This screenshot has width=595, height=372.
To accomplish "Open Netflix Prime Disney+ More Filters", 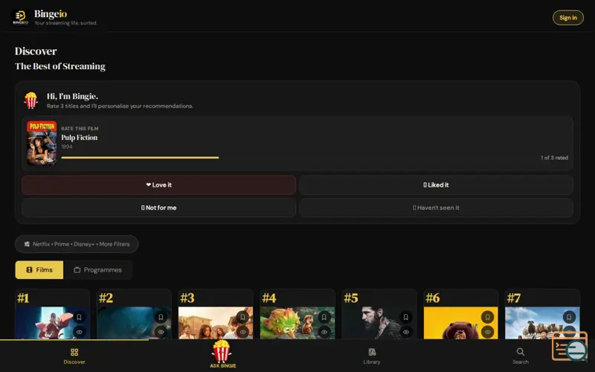I will pyautogui.click(x=77, y=244).
